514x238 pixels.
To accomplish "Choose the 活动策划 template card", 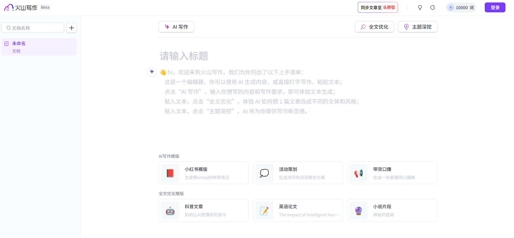I will 298,173.
